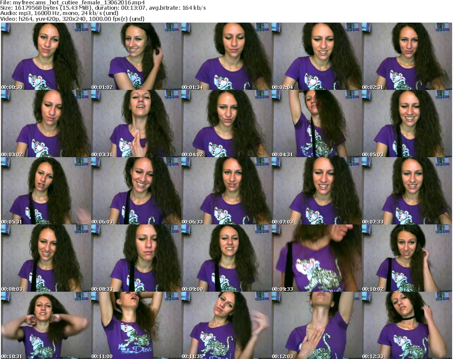Screen dimensions: 453x359
Task: Select the thumbnail at 00:04:31
Action: click(316, 124)
